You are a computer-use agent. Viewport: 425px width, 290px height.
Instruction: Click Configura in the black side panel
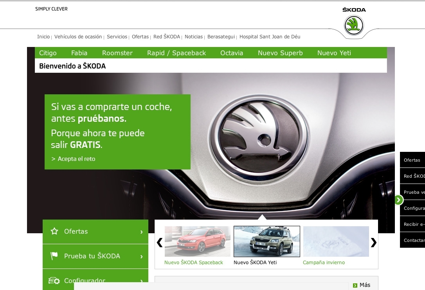[412, 208]
